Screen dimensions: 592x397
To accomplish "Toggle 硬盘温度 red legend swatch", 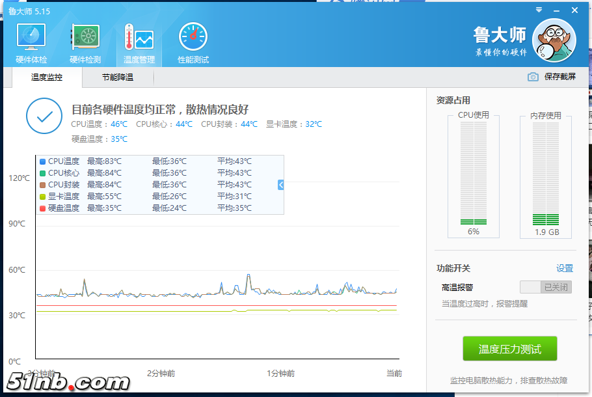I will click(43, 208).
